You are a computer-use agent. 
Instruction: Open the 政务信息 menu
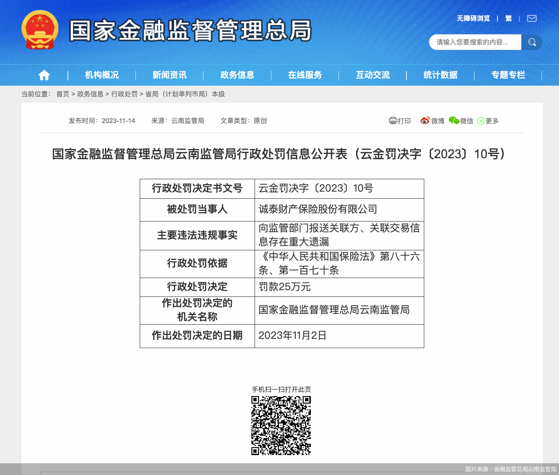point(237,75)
